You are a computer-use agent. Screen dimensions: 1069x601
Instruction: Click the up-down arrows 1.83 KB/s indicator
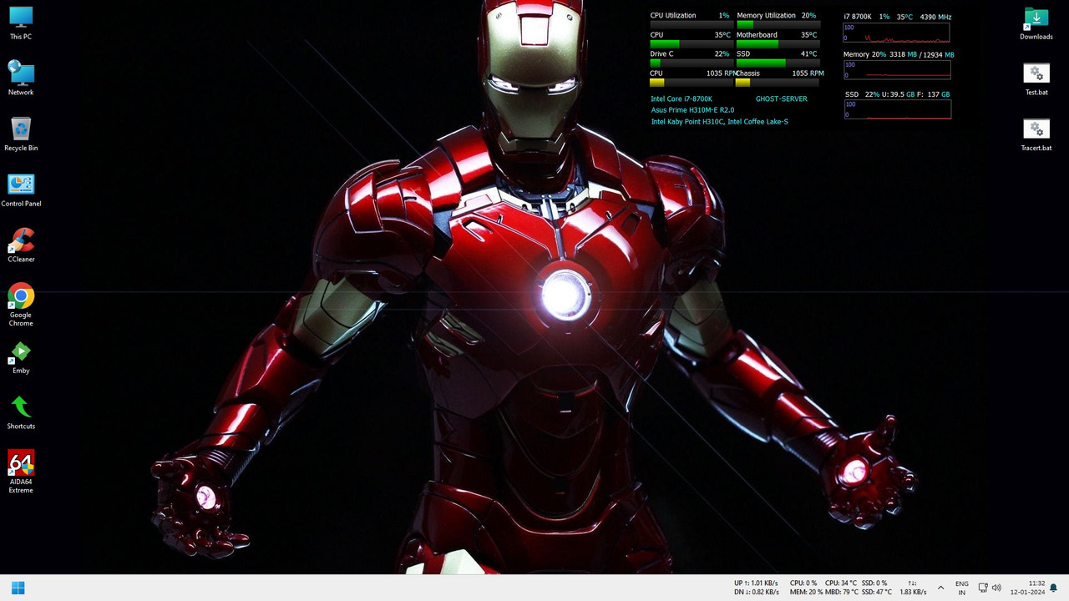(x=913, y=588)
